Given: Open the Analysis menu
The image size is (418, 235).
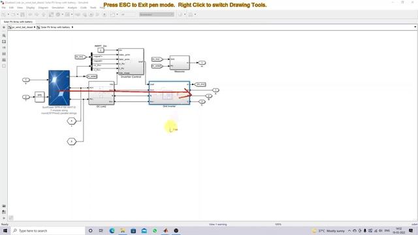Looking at the screenshot, I should tap(72, 8).
